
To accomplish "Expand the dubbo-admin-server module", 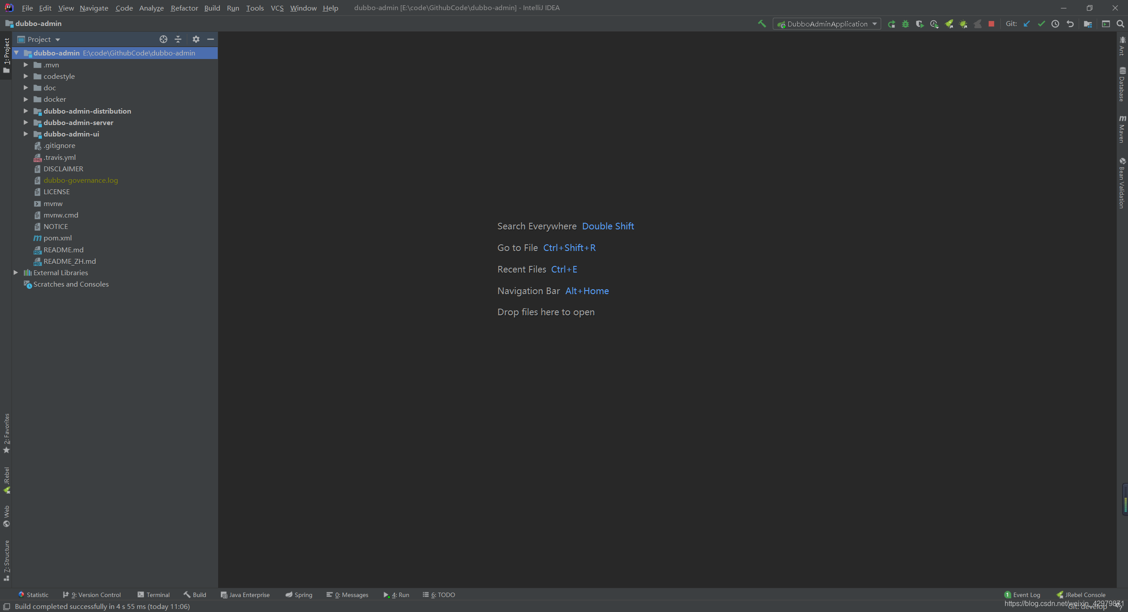I will click(x=26, y=122).
